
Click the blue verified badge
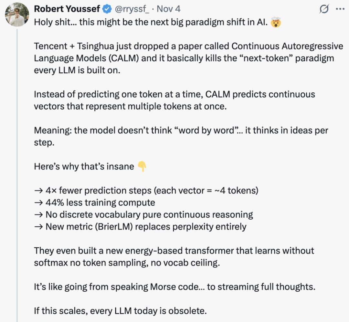click(x=107, y=9)
